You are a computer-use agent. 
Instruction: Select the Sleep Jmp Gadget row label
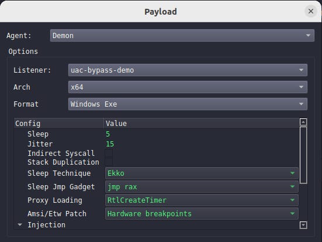tap(61, 187)
